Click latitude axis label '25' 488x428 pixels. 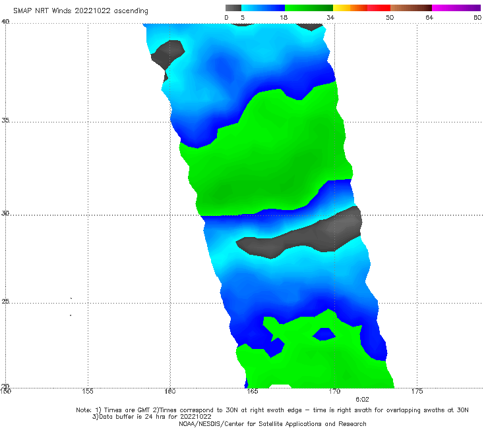[5, 302]
